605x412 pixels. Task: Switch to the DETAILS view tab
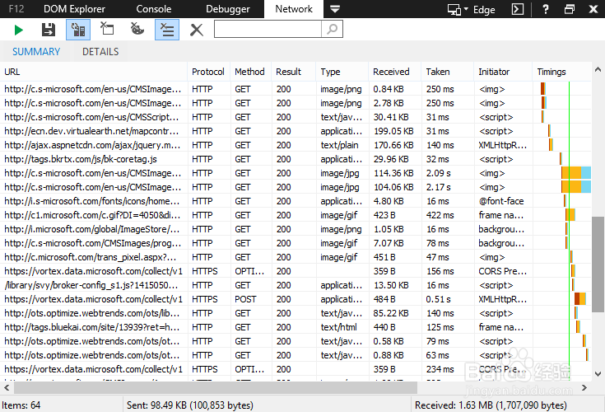point(100,52)
